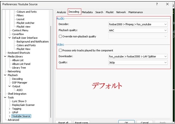Open the audio Decoder dropdown
Screen dimensions: 175x124
coord(138,24)
